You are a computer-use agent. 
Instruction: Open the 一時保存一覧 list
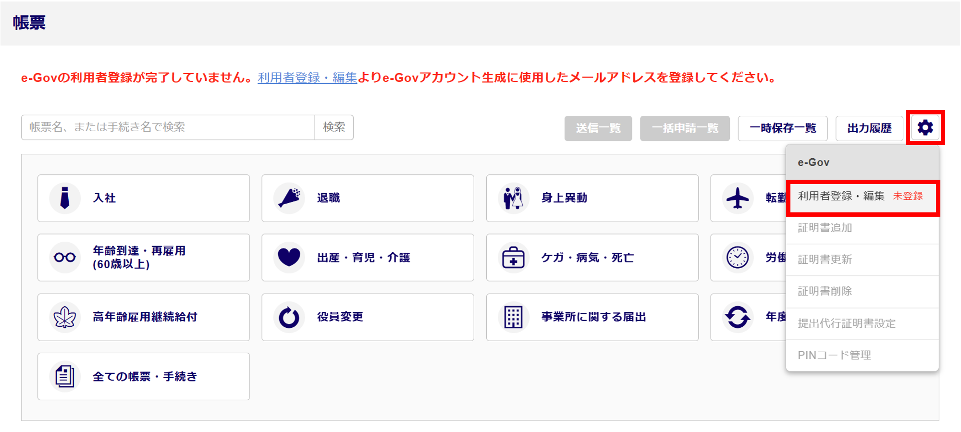783,128
